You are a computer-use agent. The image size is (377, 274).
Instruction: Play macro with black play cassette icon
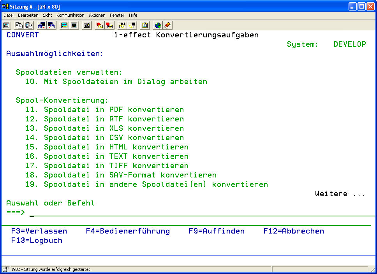(x=122, y=25)
